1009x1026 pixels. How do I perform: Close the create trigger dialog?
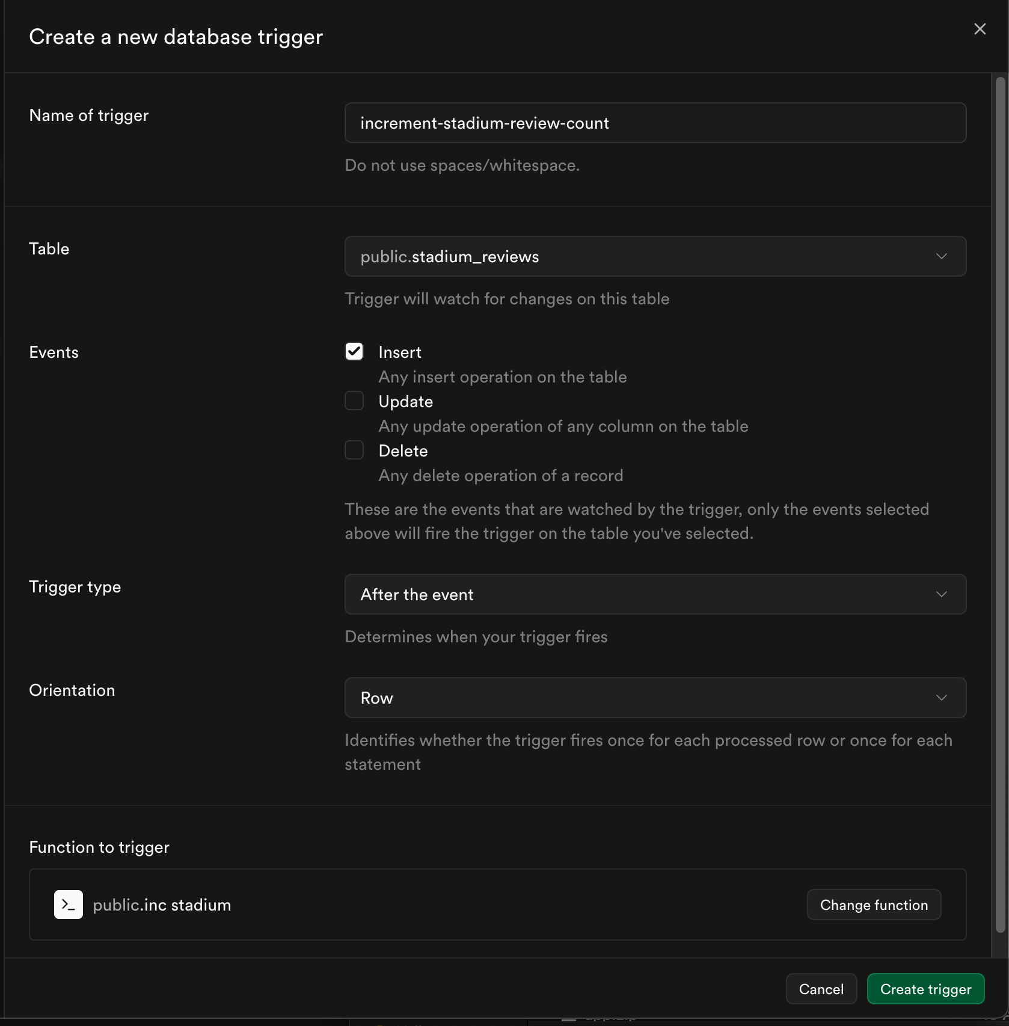(x=980, y=29)
